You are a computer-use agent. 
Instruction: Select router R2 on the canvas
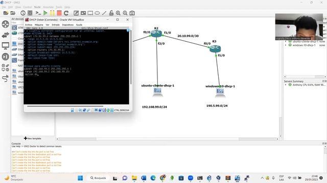[156, 33]
